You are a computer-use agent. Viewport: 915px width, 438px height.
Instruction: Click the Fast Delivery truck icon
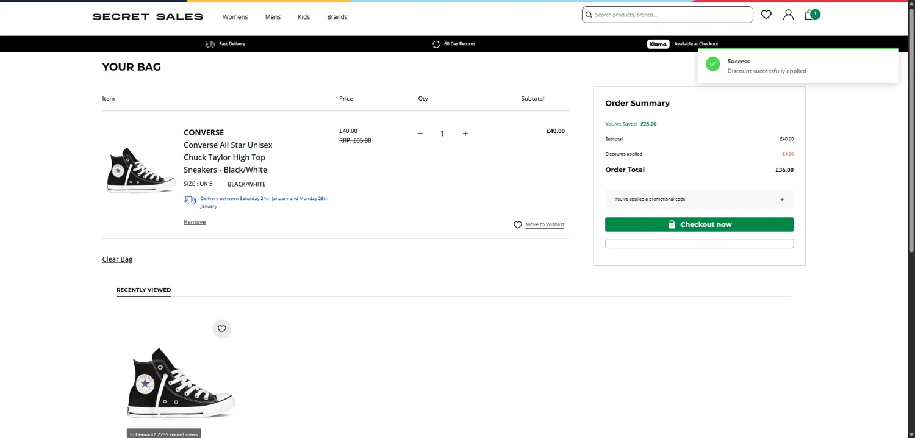[x=210, y=44]
